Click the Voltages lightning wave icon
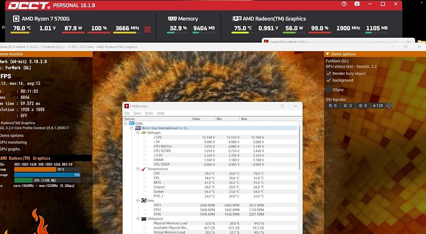 [x=144, y=132]
